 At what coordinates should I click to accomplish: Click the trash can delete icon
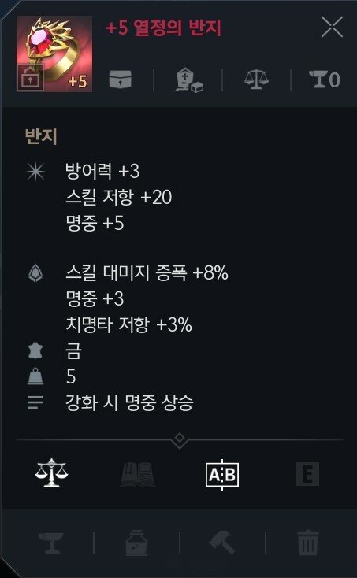[308, 543]
